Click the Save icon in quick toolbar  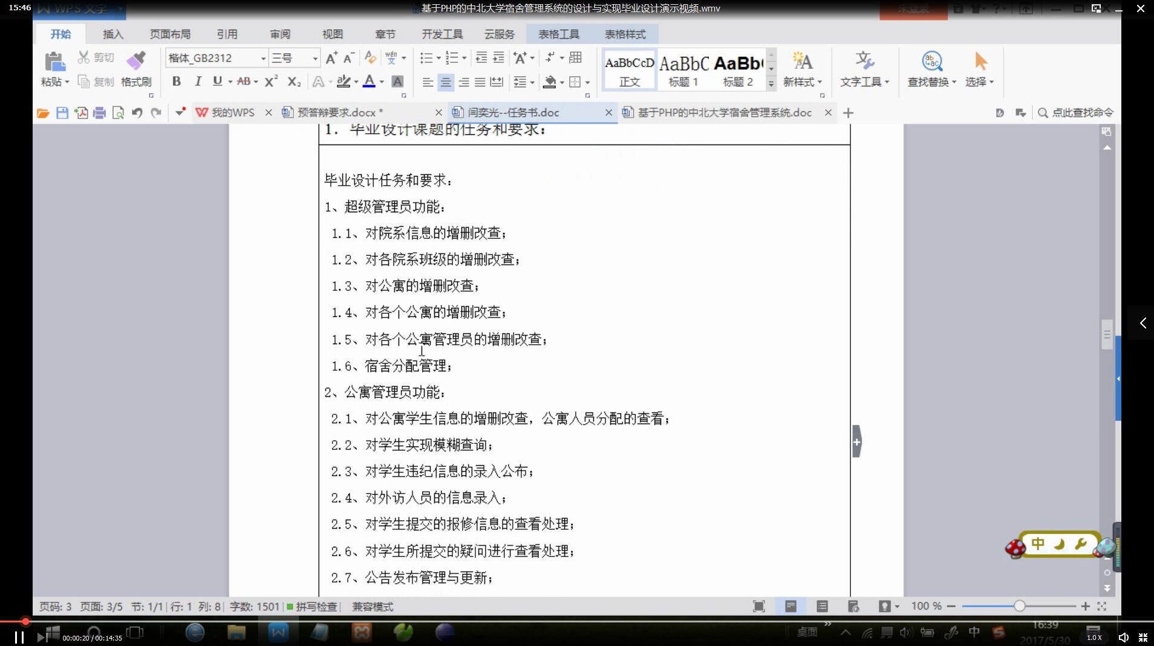(x=62, y=113)
